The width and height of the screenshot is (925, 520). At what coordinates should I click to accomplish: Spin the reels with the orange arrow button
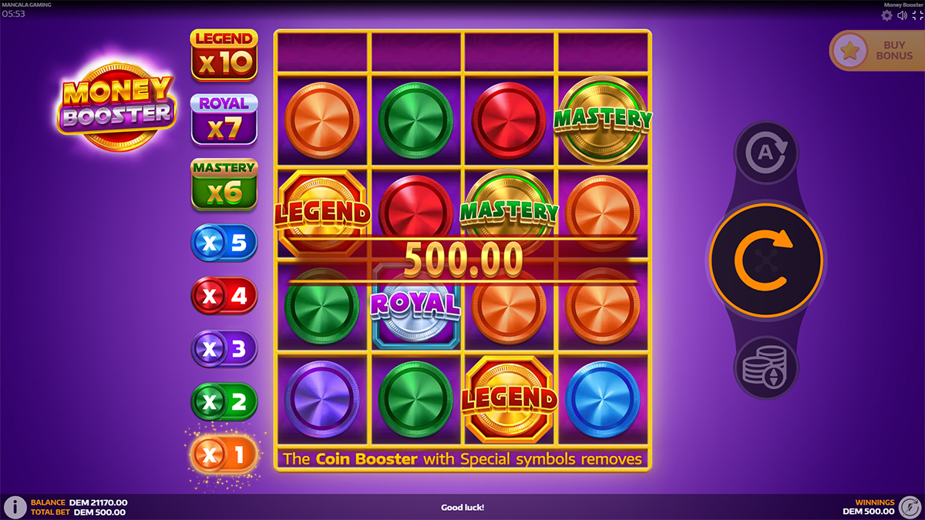(766, 262)
